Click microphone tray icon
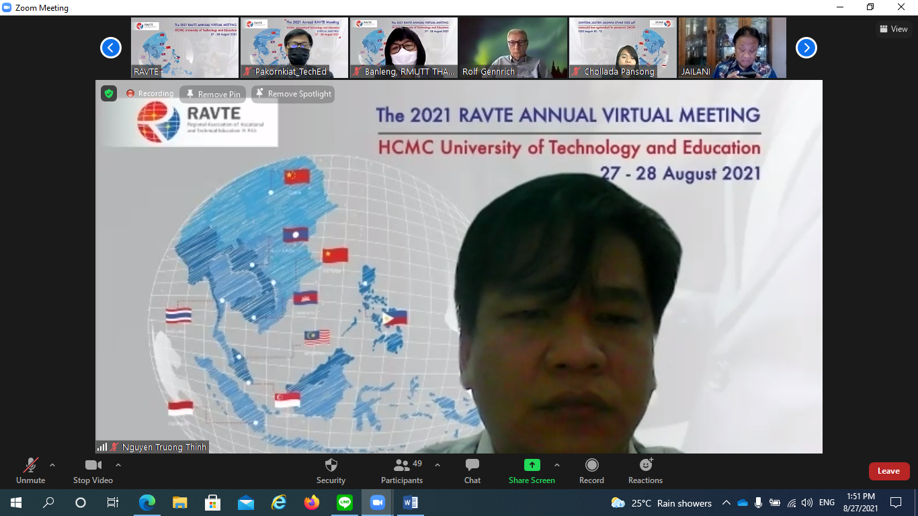The image size is (918, 516). (758, 503)
